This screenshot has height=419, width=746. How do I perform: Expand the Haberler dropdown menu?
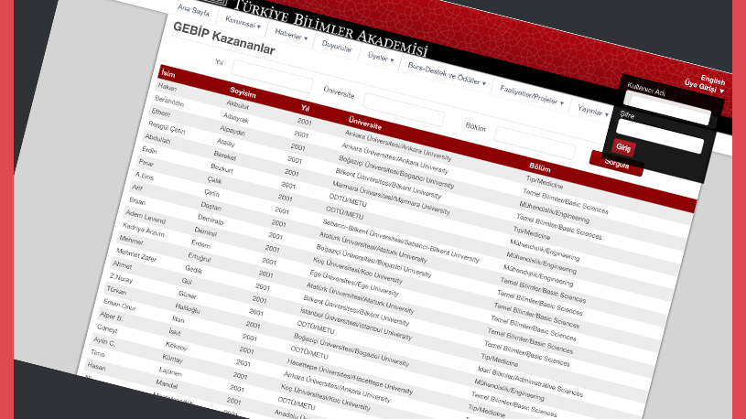tap(291, 35)
